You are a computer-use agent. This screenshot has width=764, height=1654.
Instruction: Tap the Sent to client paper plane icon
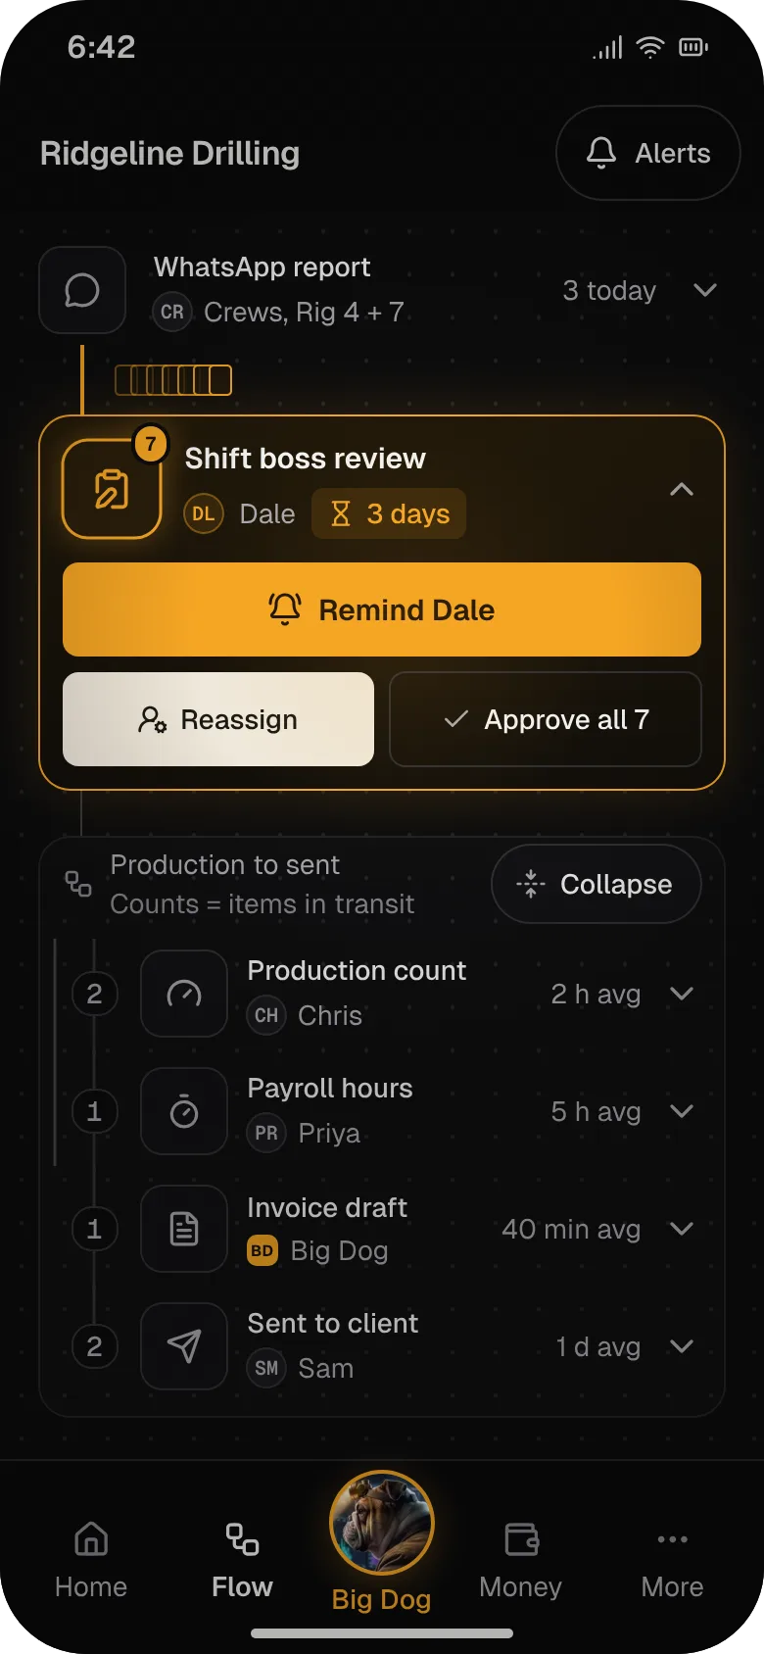click(x=184, y=1346)
